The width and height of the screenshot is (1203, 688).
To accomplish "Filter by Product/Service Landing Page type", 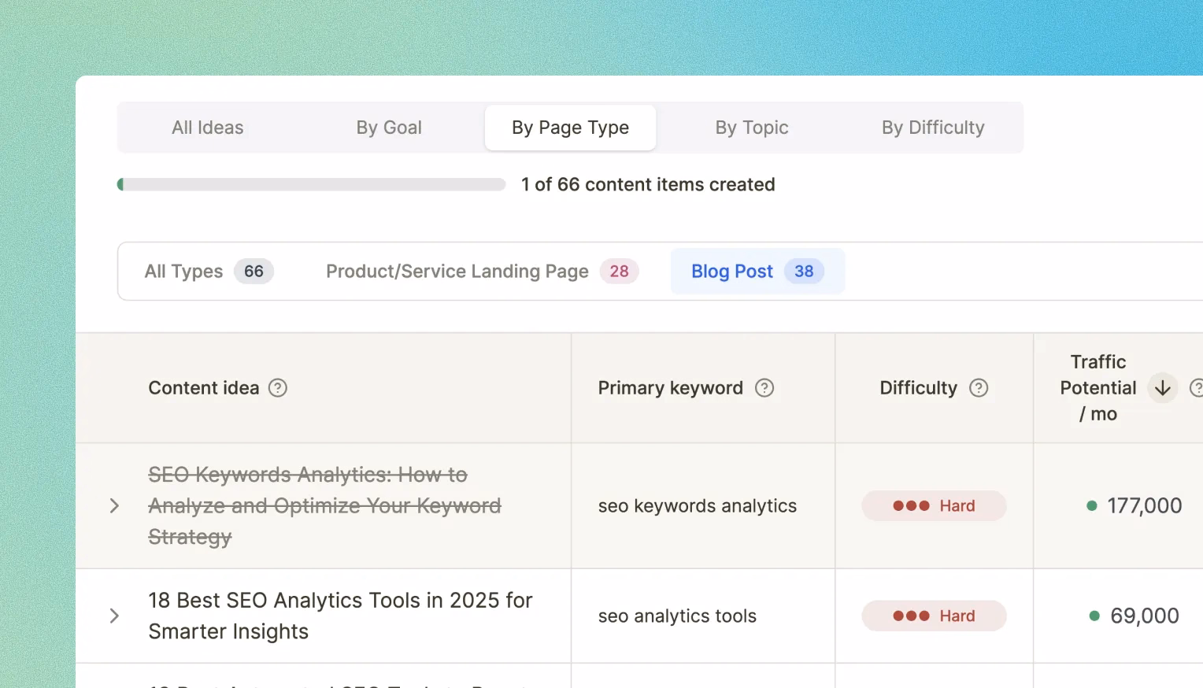I will pos(482,272).
